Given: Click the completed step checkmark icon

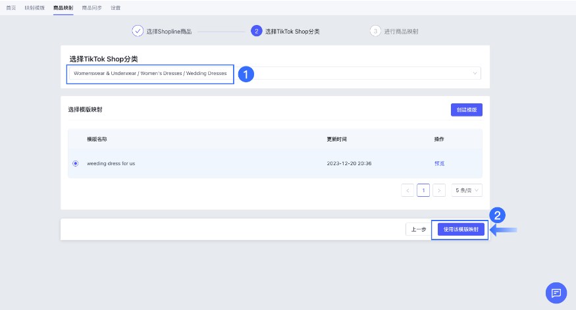Looking at the screenshot, I should (x=138, y=31).
